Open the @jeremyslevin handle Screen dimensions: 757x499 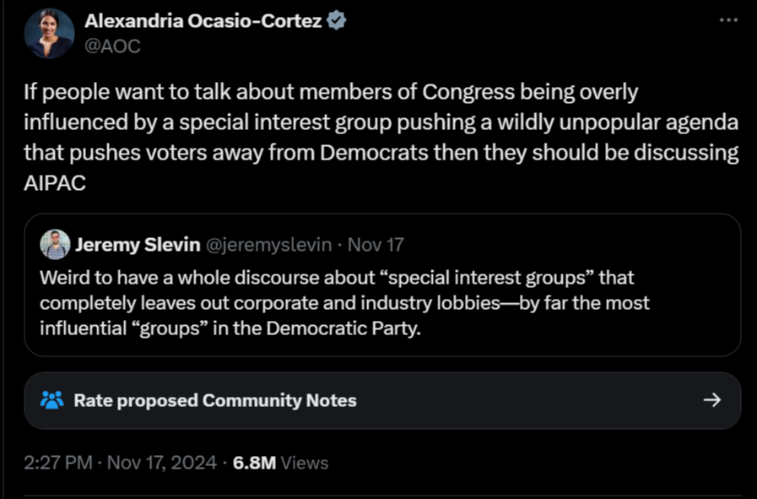point(269,245)
